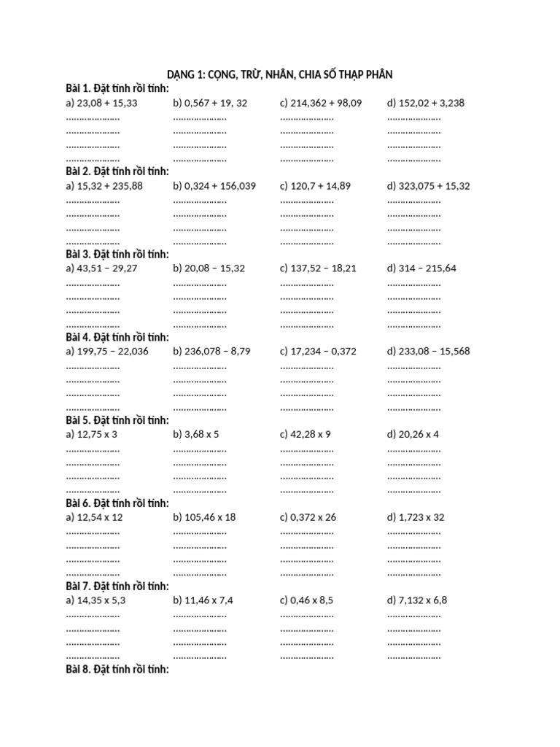Click the problem b) 11,46 x 7,4
Viewport: 560px width, 747px height.
point(203,600)
